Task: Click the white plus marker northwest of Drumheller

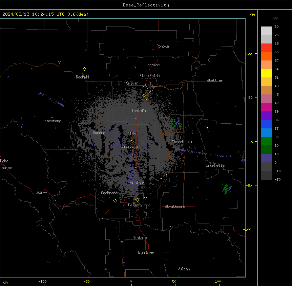Action: click(207, 127)
